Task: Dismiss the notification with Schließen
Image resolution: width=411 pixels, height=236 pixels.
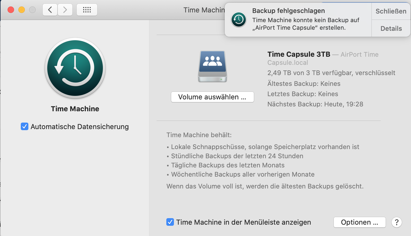Action: point(391,11)
